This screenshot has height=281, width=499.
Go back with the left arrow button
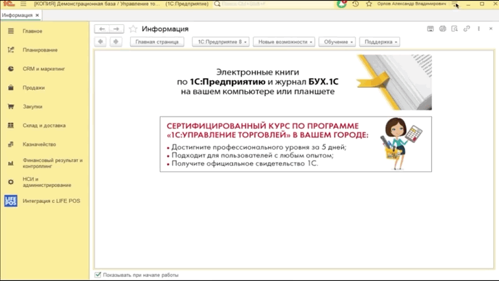point(102,29)
